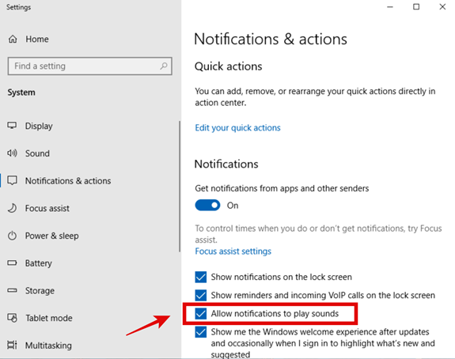Click the 'Get notifications from apps and other senders' text

point(282,188)
